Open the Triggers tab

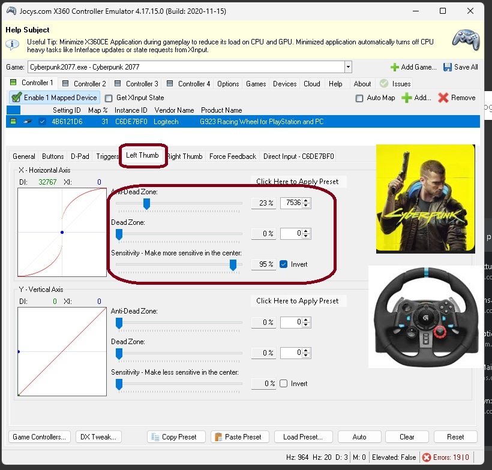[107, 156]
